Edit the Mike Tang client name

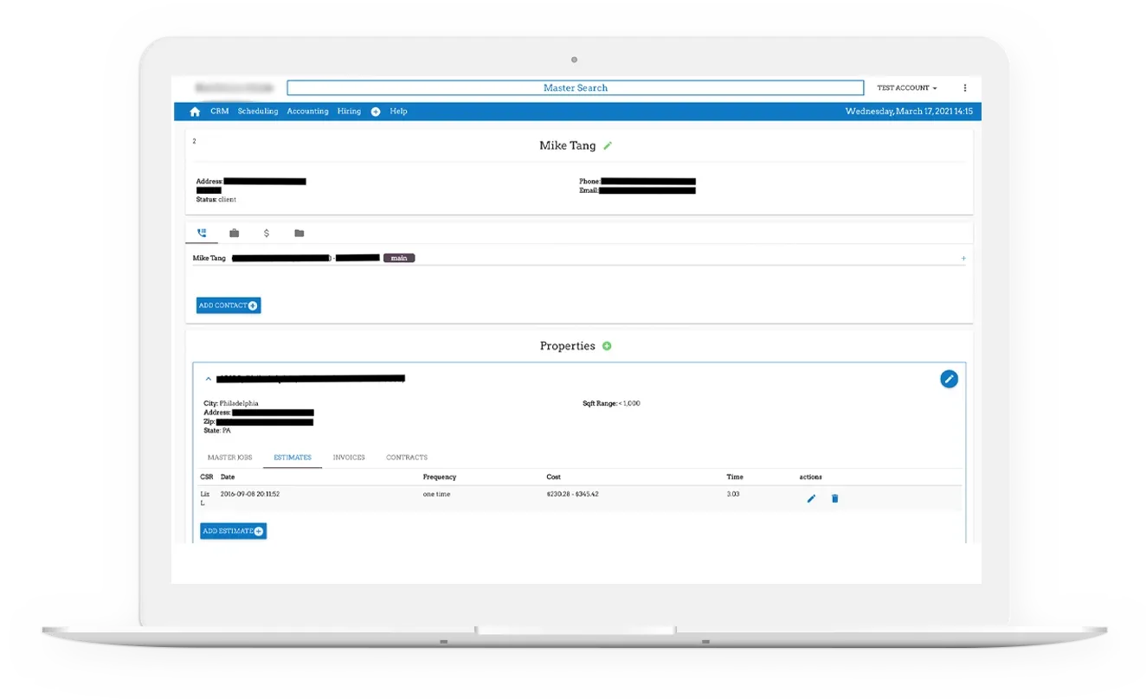click(608, 146)
